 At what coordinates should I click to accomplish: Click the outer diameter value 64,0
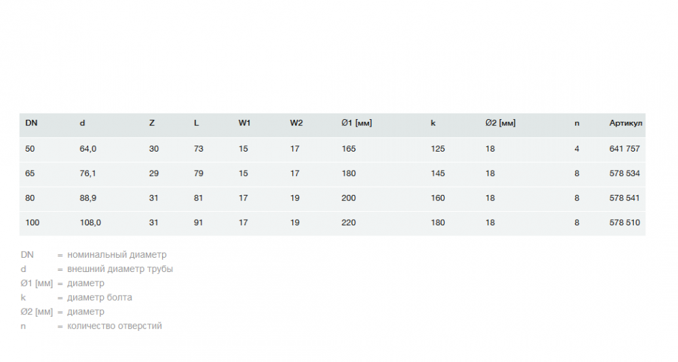click(x=88, y=149)
